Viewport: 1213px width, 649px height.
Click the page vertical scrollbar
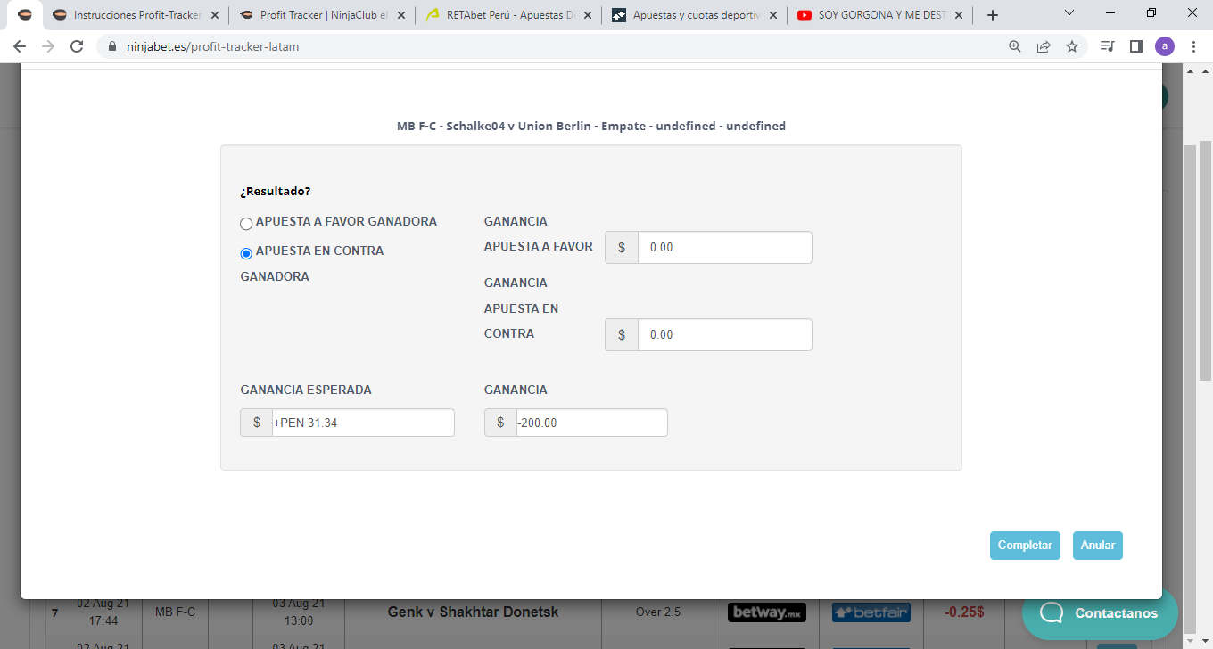click(x=1205, y=261)
